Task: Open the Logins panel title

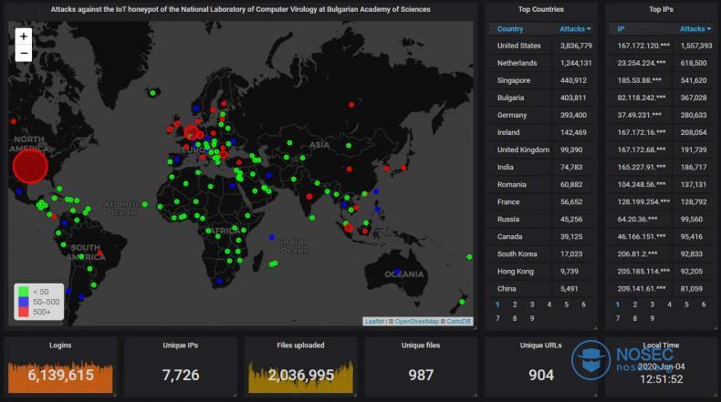Action: pyautogui.click(x=60, y=345)
